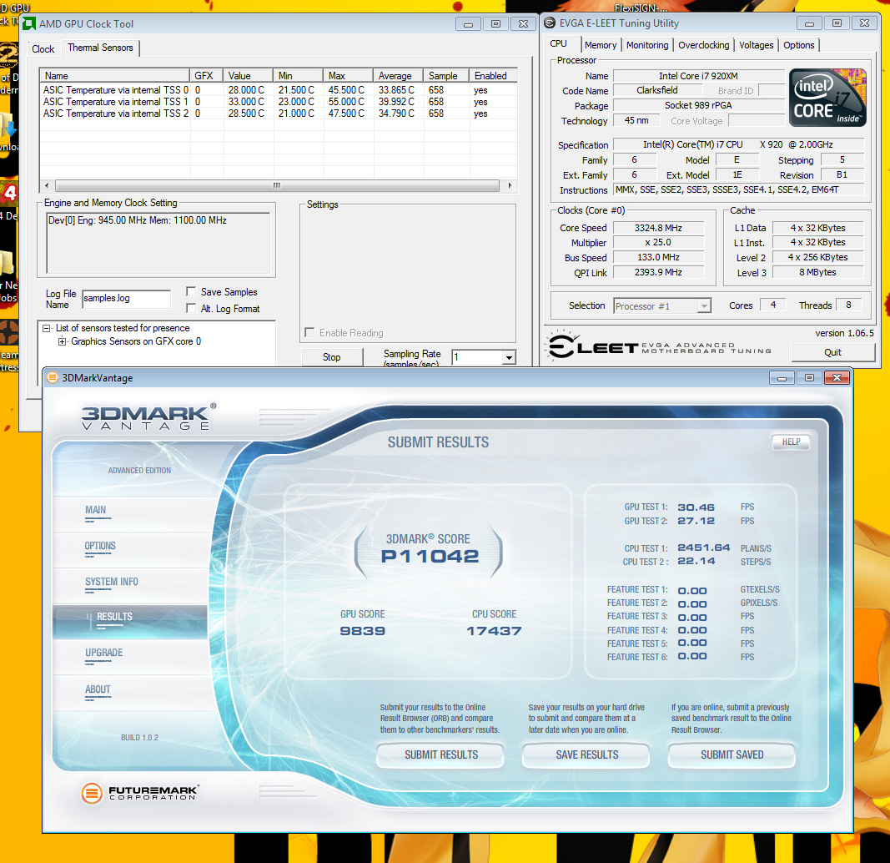This screenshot has width=890, height=863.
Task: Click the HELP button in 3DMark
Action: tap(791, 442)
